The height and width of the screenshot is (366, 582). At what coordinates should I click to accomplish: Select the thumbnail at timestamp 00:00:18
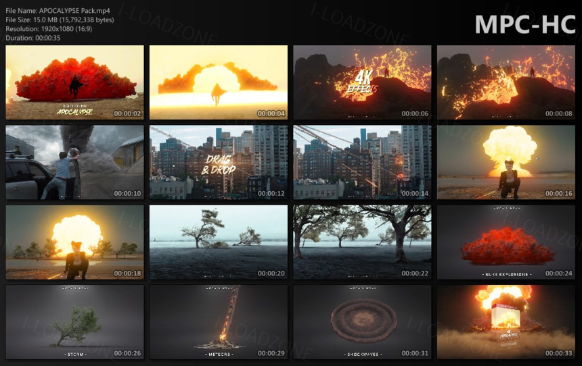(74, 242)
